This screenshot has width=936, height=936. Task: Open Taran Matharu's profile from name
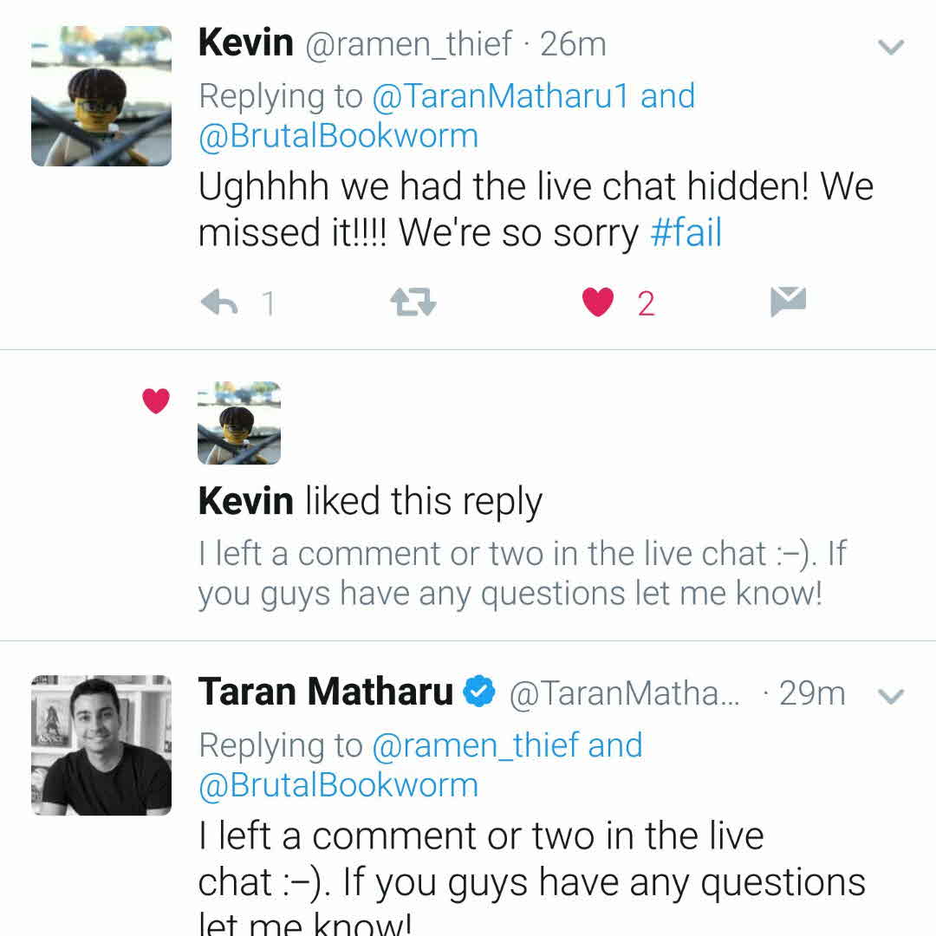click(x=326, y=692)
